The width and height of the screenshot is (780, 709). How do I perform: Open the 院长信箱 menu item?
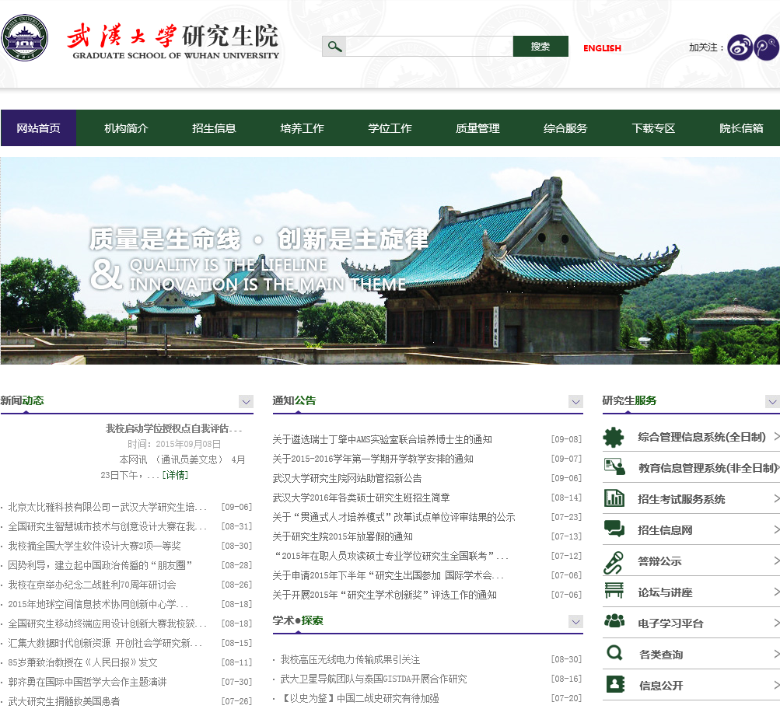[x=741, y=128]
